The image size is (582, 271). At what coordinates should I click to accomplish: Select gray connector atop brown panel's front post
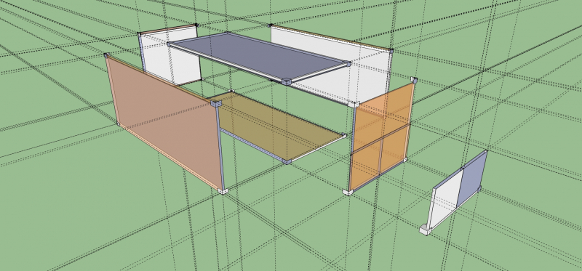click(x=216, y=103)
